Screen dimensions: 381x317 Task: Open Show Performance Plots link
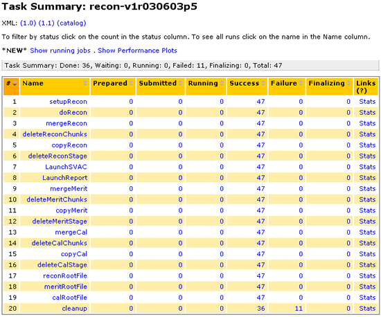(137, 51)
